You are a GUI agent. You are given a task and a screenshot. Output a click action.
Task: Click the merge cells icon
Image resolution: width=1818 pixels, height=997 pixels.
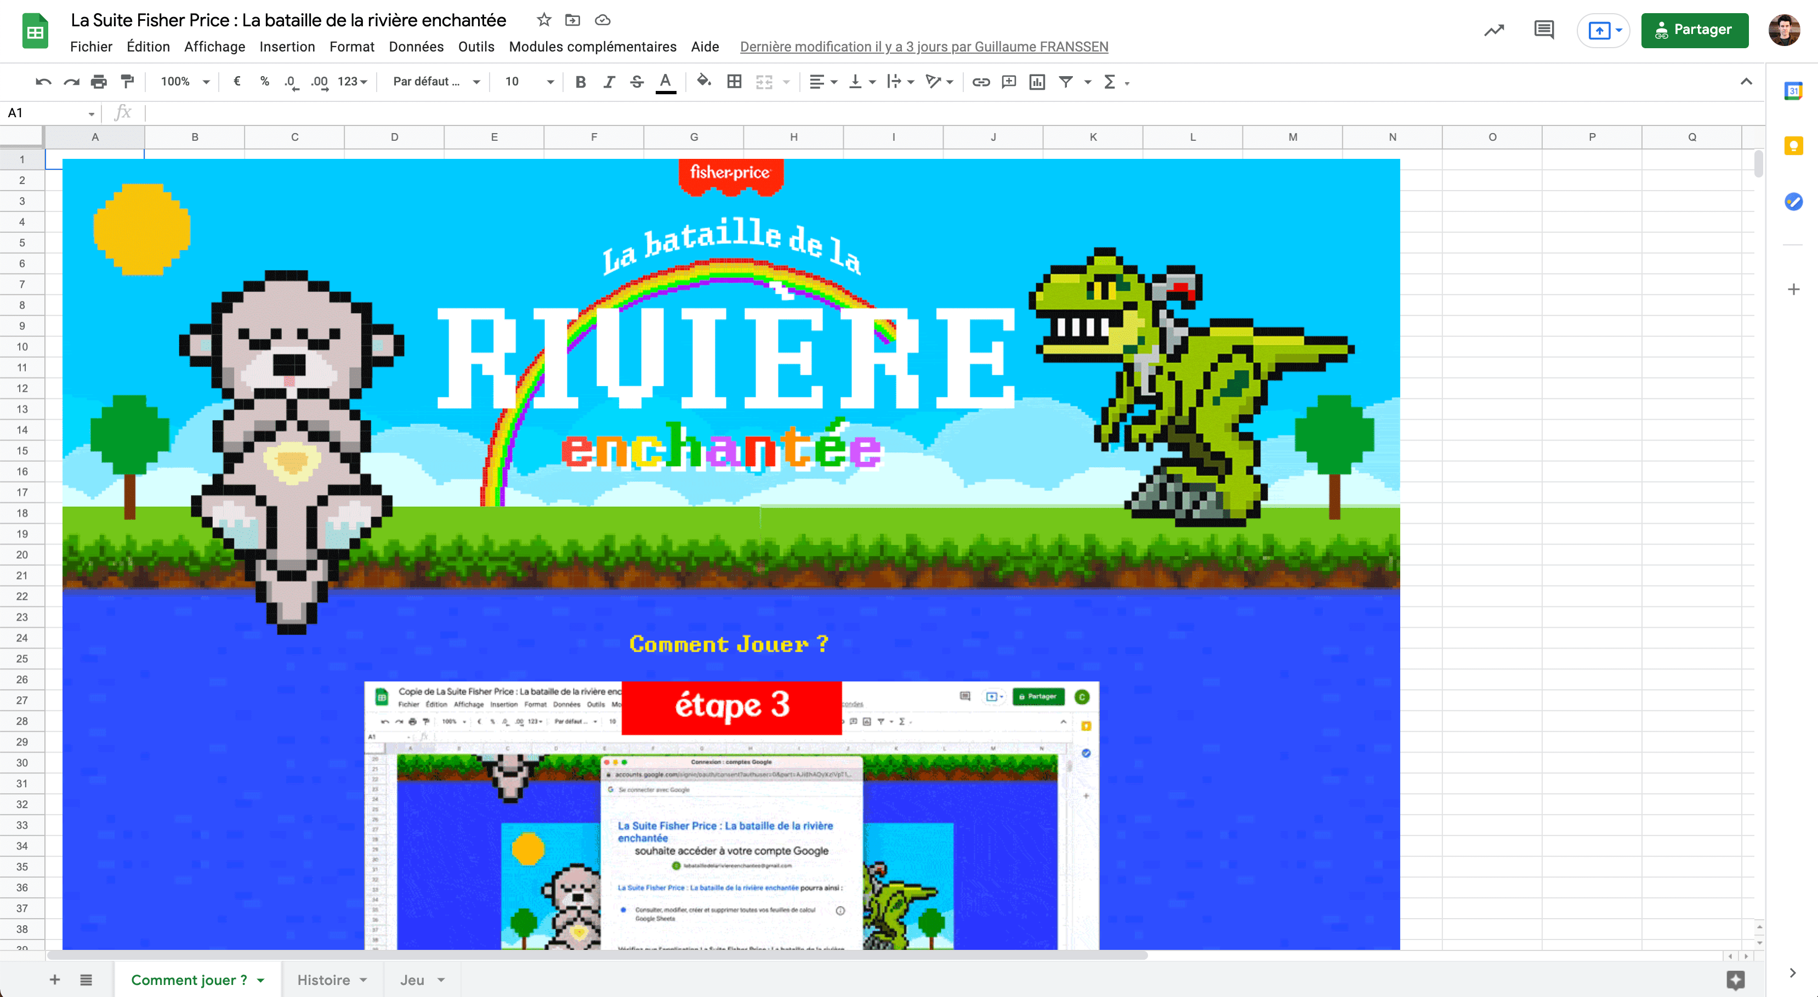click(x=764, y=82)
